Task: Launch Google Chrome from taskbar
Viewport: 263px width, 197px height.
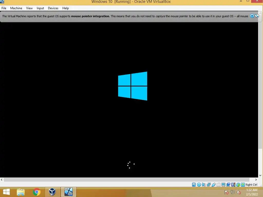Action: pos(36,192)
